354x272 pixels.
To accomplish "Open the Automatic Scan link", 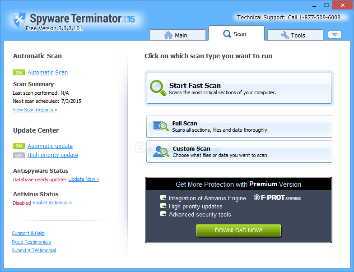I will tap(48, 72).
